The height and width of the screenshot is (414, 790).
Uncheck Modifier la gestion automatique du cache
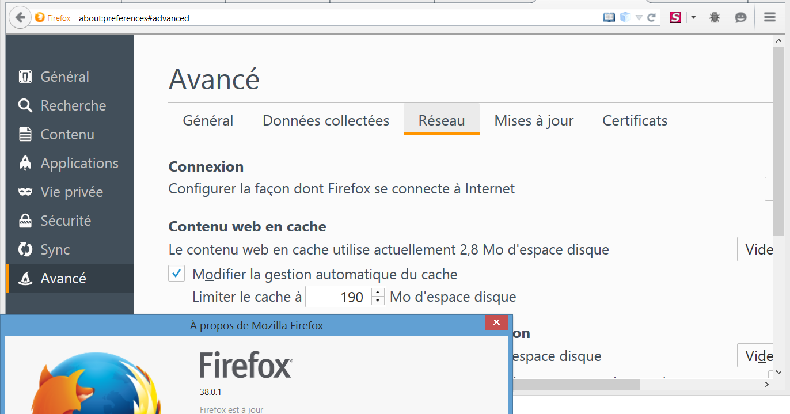pyautogui.click(x=177, y=273)
